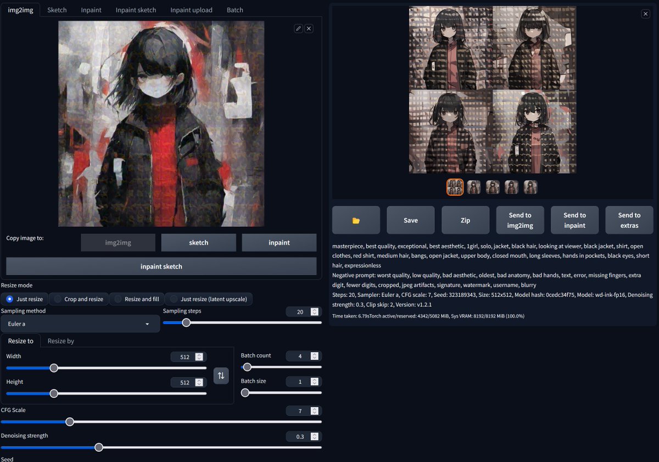659x462 pixels.
Task: Click the Zip button under the gallery
Action: [x=465, y=220]
